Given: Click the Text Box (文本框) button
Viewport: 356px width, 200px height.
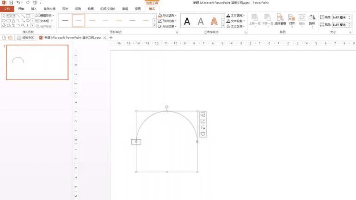Looking at the screenshot, I should (45, 21).
